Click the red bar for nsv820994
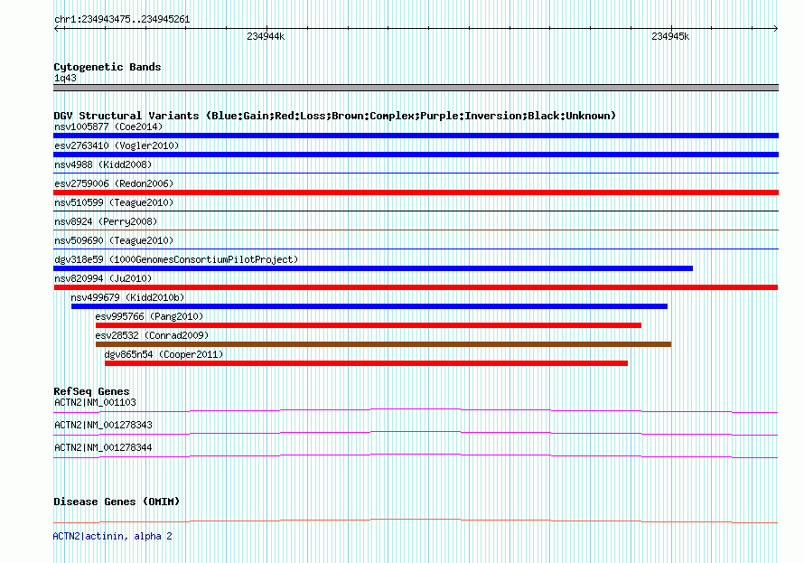 click(416, 287)
